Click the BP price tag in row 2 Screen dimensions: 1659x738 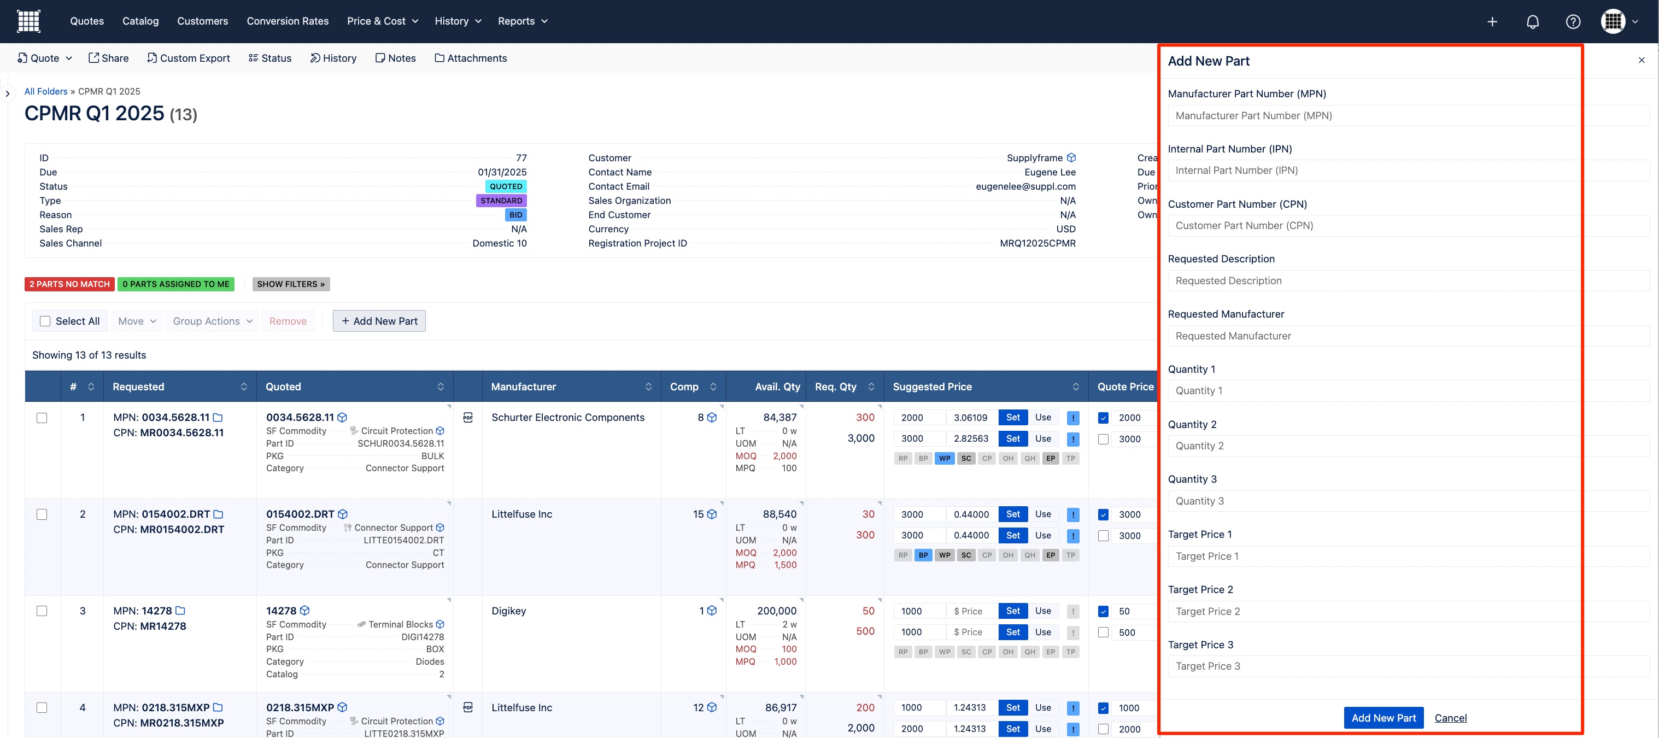pos(924,555)
